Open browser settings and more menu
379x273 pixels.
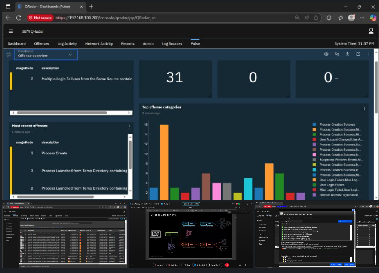(362, 18)
